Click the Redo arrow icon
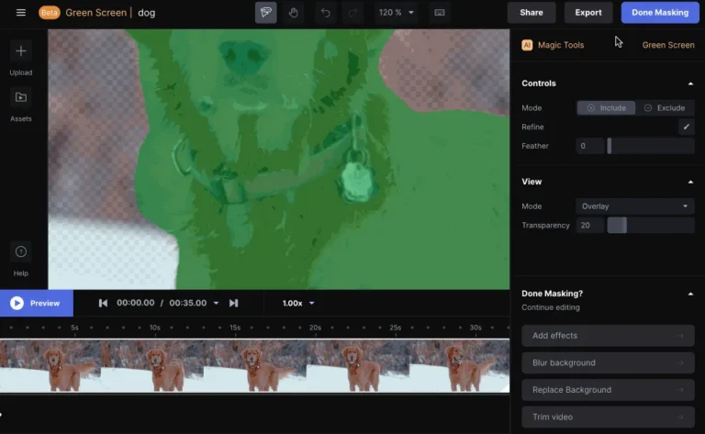 [352, 13]
